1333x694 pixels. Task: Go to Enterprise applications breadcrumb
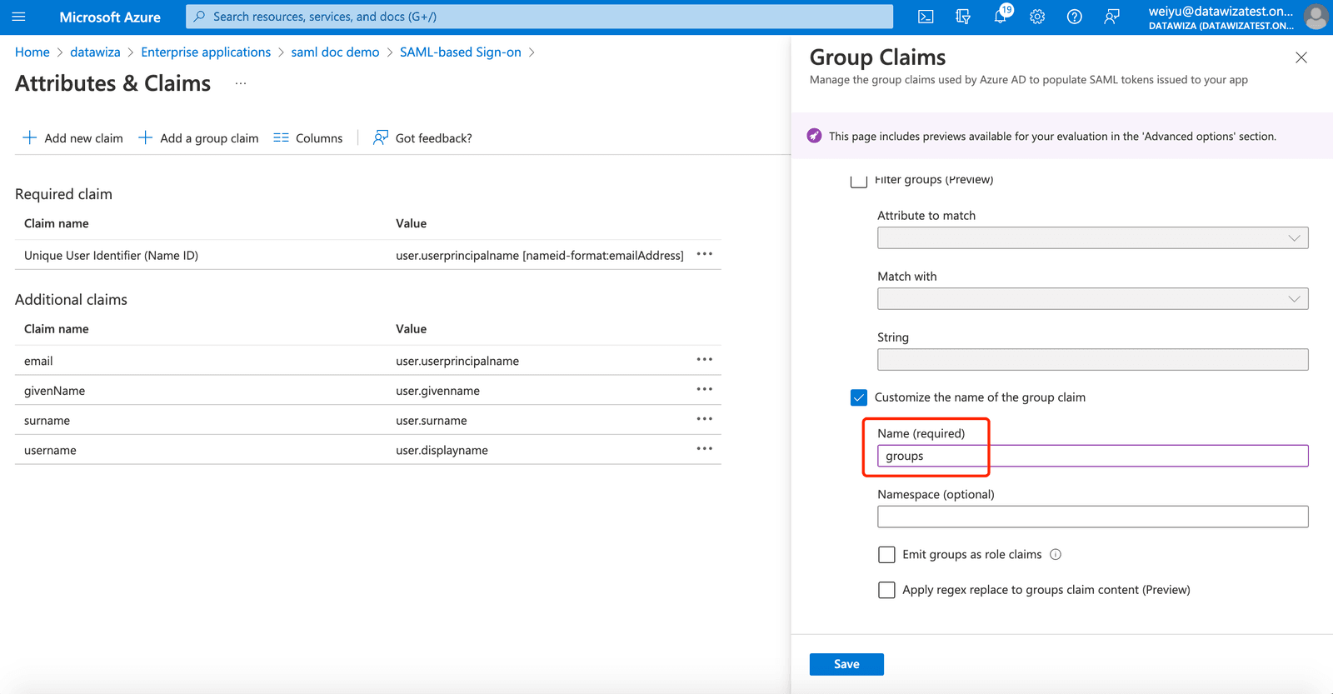(x=206, y=52)
